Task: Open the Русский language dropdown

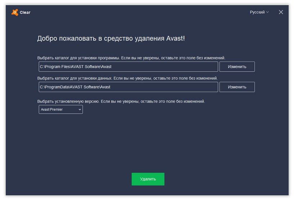Action: point(259,12)
